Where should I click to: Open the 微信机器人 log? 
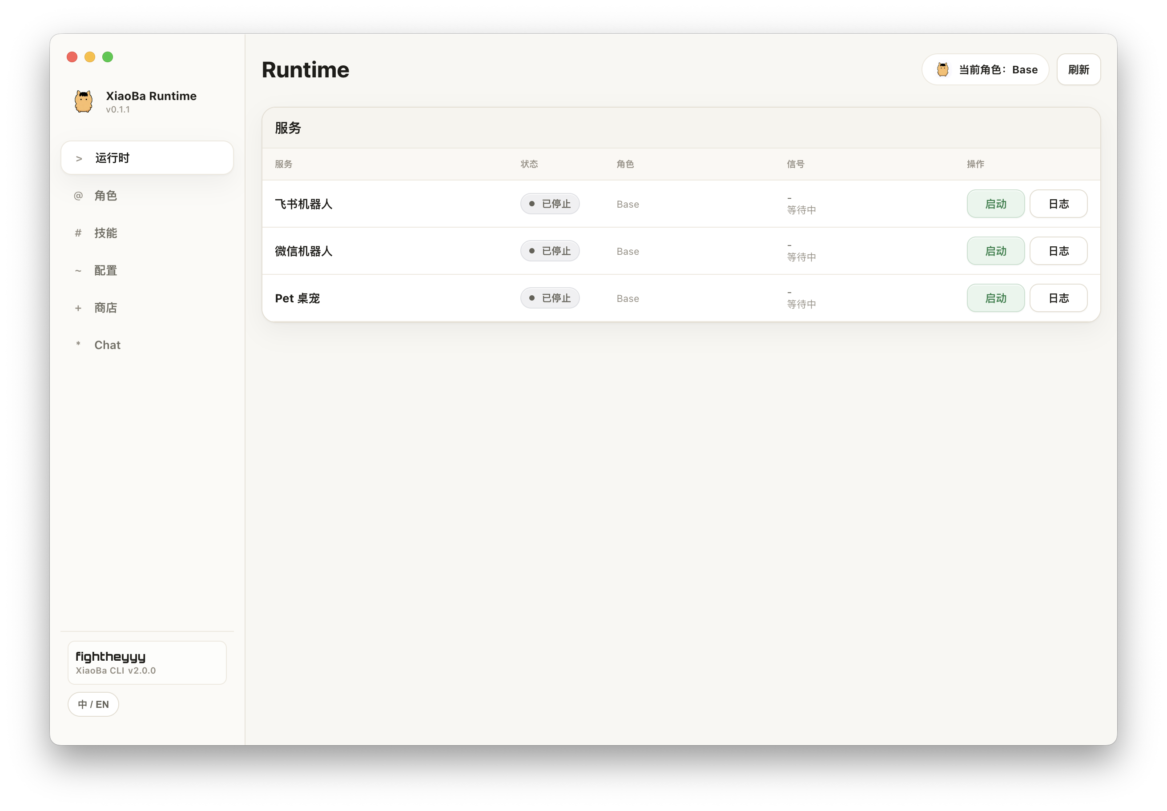1058,251
